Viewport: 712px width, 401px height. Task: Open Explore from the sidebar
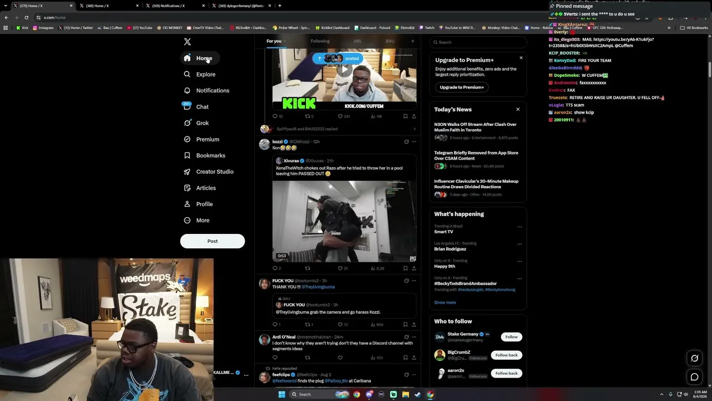[200, 74]
